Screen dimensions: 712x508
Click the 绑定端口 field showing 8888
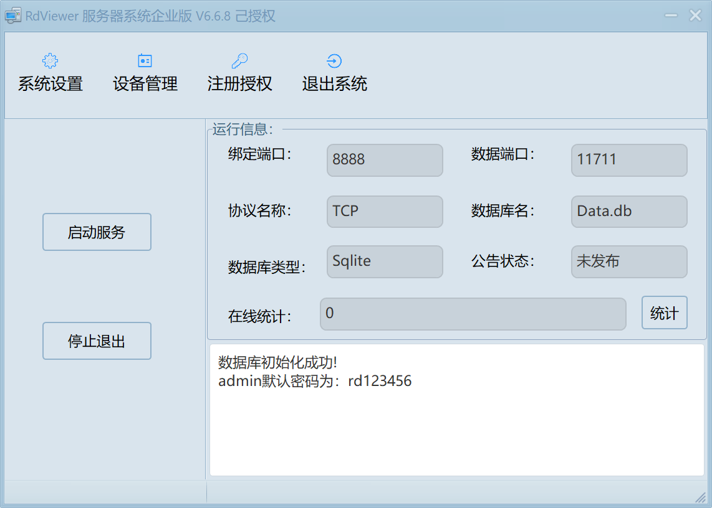click(x=385, y=160)
